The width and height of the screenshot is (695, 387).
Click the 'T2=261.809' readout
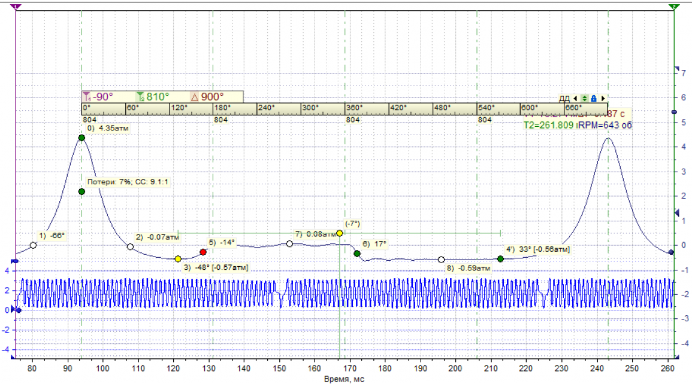click(549, 125)
